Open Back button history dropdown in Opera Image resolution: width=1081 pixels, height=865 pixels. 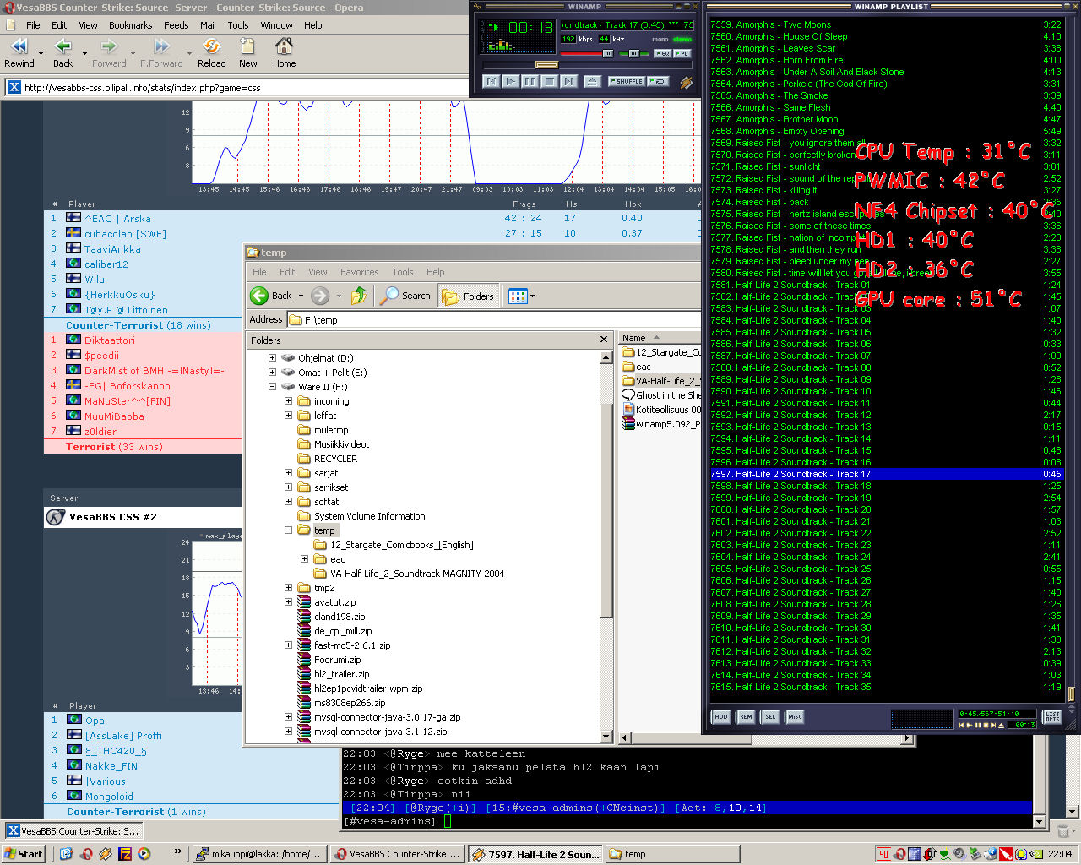click(84, 54)
